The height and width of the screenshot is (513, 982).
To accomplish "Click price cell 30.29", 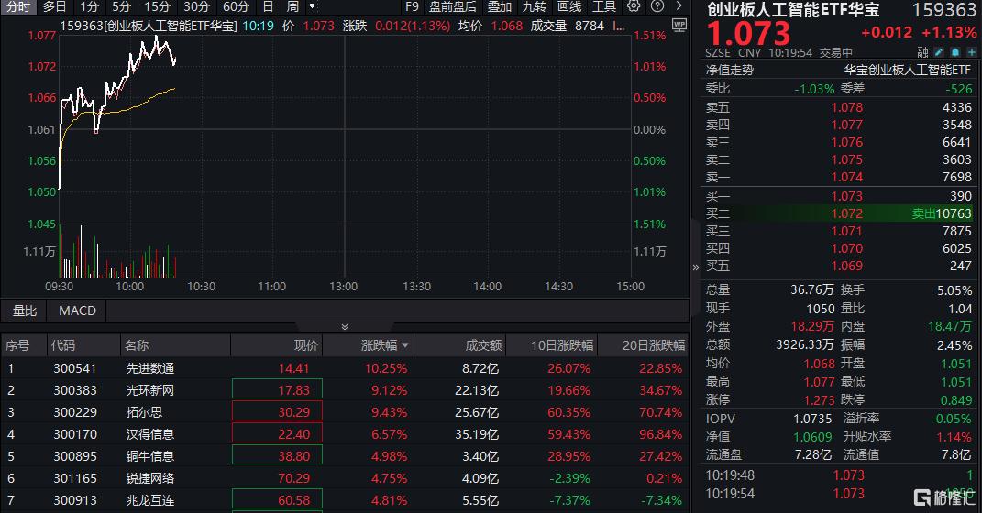I will pyautogui.click(x=277, y=411).
